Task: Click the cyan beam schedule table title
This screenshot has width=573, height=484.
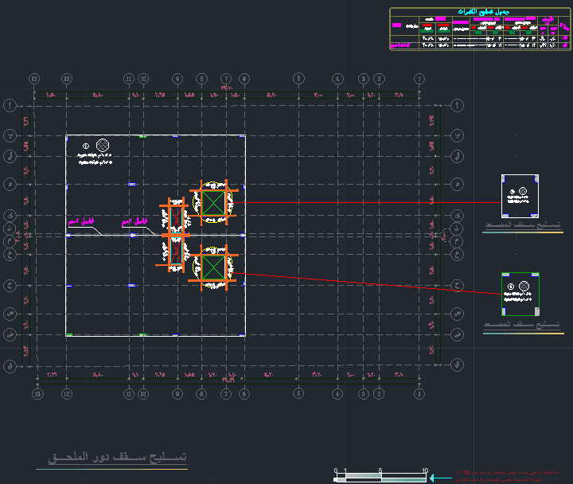Action: (484, 12)
